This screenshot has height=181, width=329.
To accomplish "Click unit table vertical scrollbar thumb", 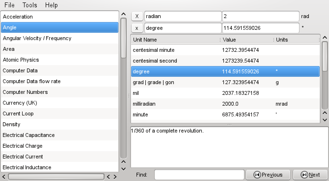I will [325, 56].
